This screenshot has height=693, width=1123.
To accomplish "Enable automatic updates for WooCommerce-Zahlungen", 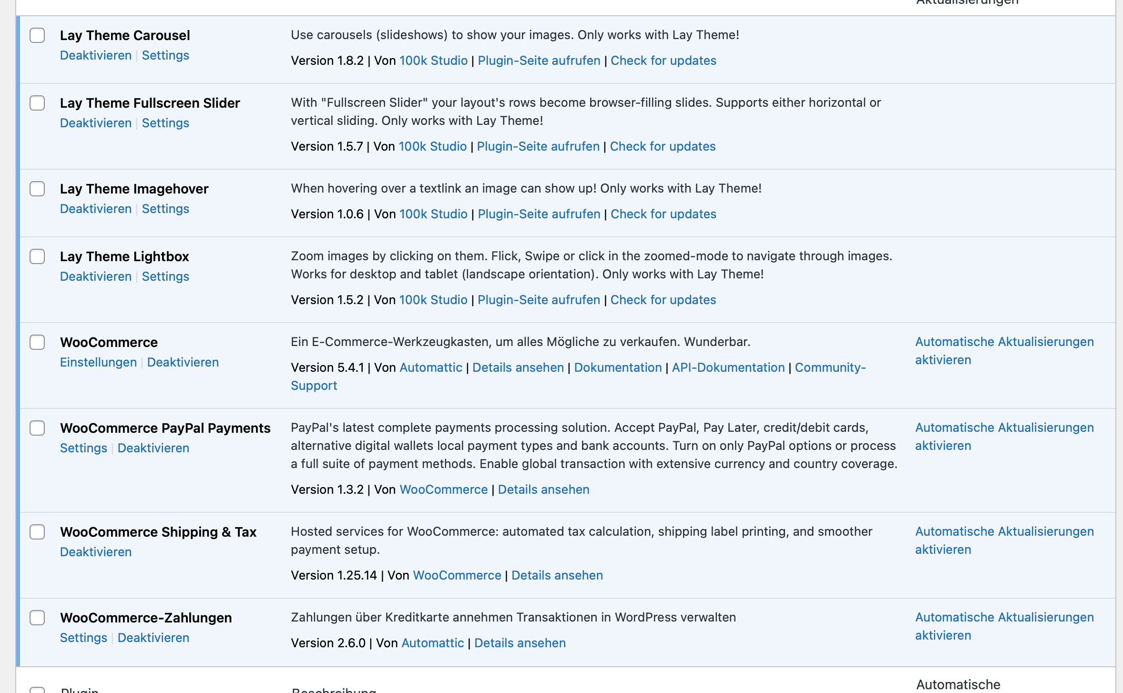I will (1004, 626).
